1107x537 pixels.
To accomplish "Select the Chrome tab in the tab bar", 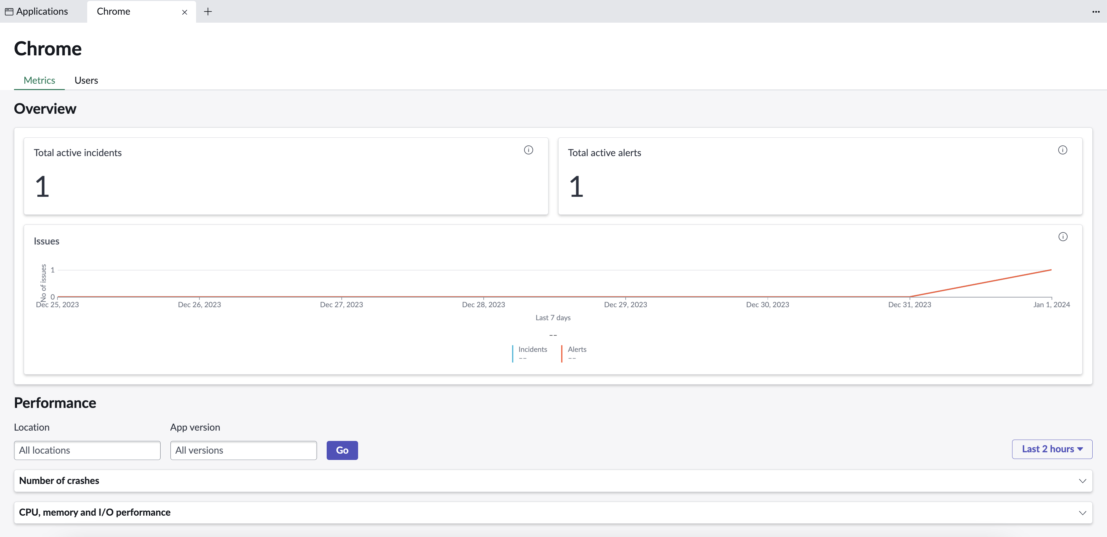I will (x=141, y=12).
